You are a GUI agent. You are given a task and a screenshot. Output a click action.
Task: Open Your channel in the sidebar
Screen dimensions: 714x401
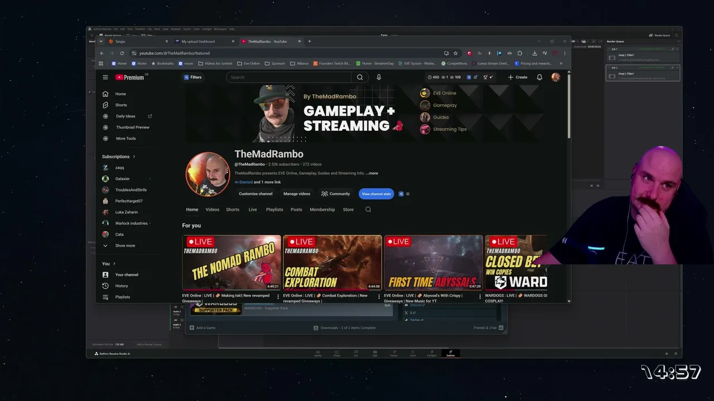127,275
